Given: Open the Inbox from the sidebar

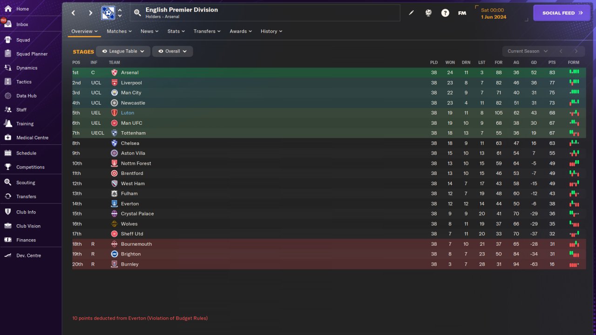Looking at the screenshot, I should [22, 24].
